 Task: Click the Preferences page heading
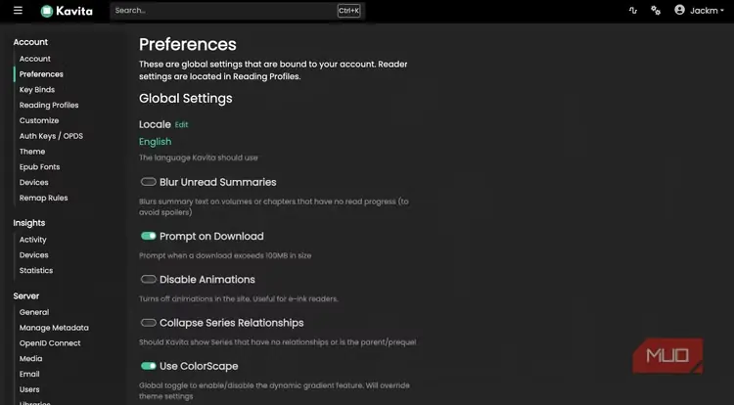187,44
